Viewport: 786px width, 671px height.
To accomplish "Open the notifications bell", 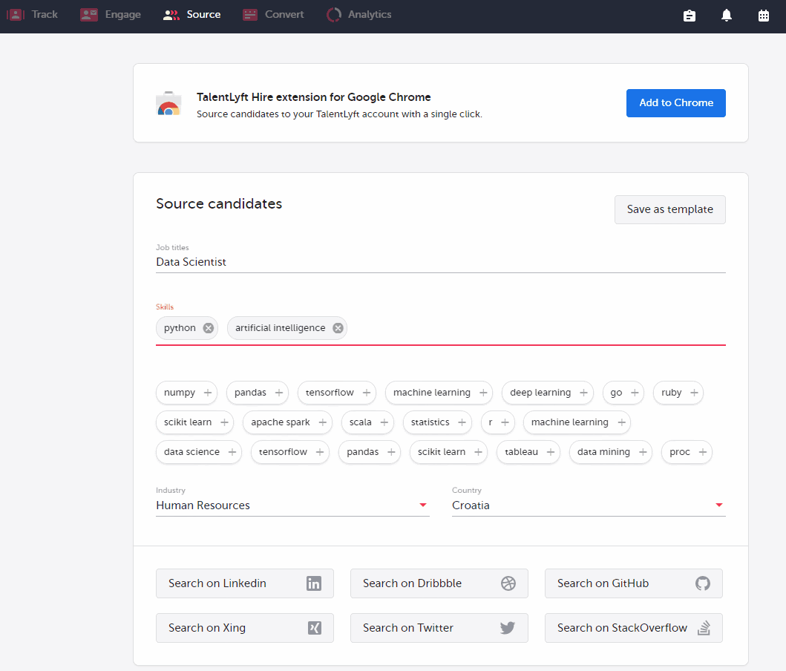I will coord(726,14).
